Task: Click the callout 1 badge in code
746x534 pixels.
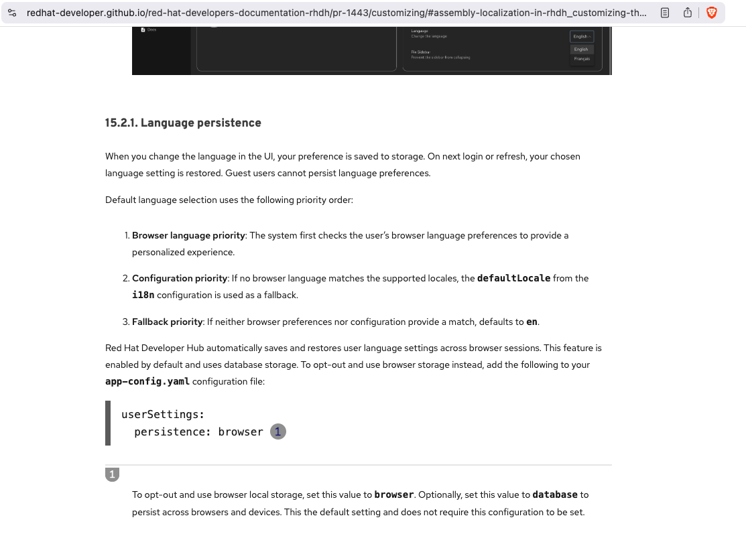Action: [278, 431]
